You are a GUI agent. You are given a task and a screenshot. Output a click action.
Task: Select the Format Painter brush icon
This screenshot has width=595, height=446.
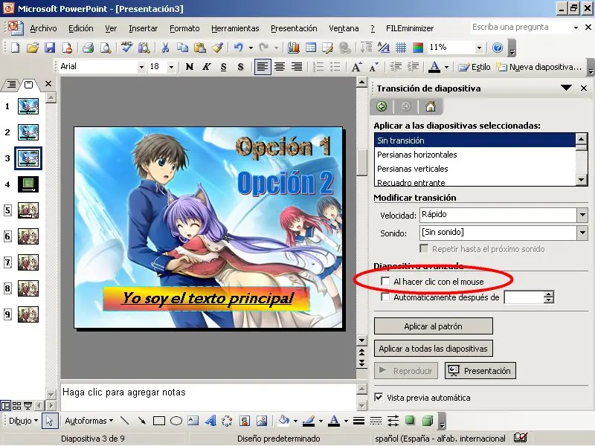pos(217,48)
